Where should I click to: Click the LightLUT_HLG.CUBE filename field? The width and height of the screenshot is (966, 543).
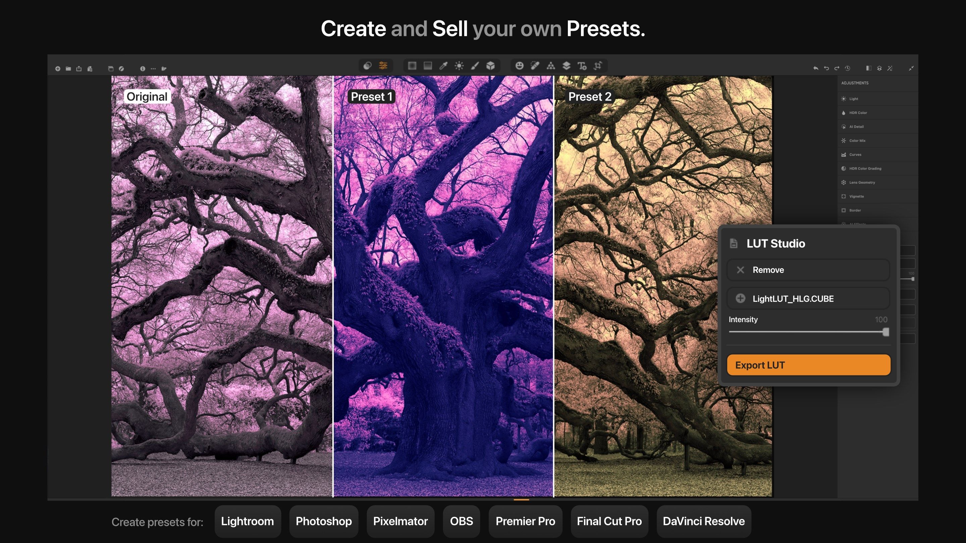(x=809, y=298)
